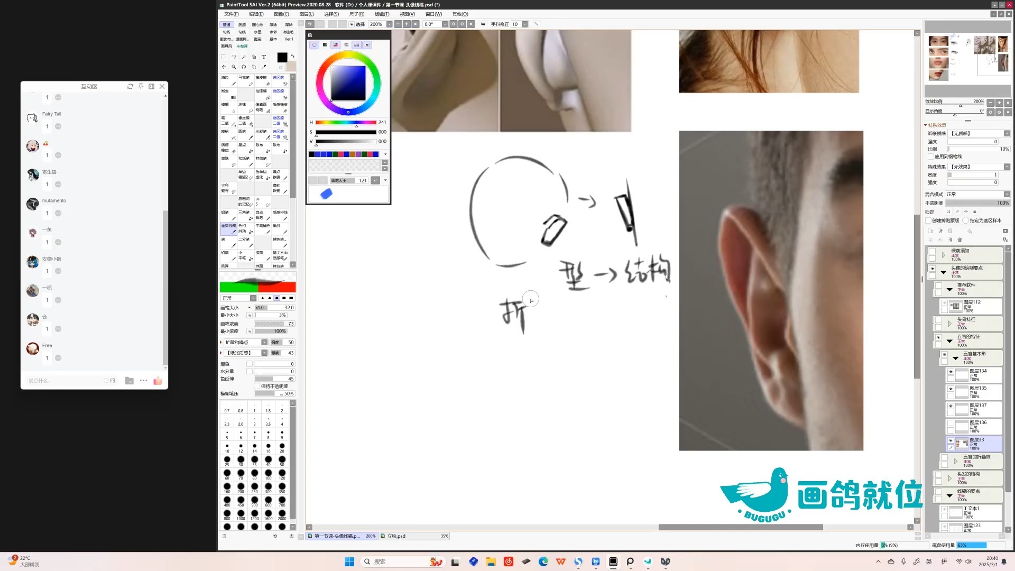Viewport: 1015px width, 571px height.
Task: Select the 橡皮擦 eraser brush
Action: click(262, 80)
